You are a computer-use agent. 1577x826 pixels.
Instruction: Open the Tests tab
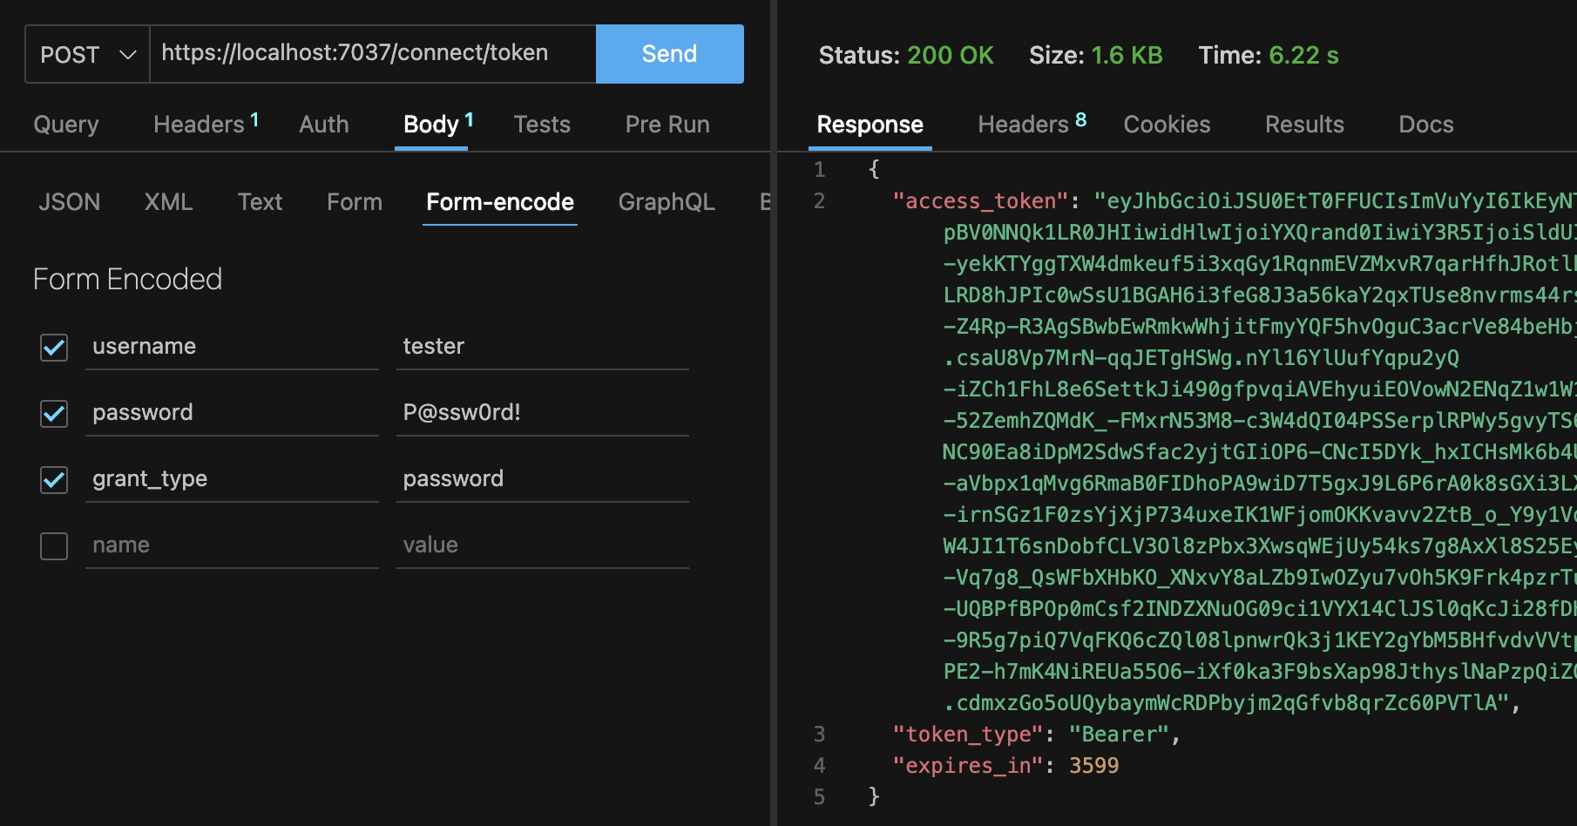(x=542, y=125)
